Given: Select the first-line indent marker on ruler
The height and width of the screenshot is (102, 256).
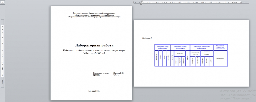Looking at the screenshot, I should (142, 2).
